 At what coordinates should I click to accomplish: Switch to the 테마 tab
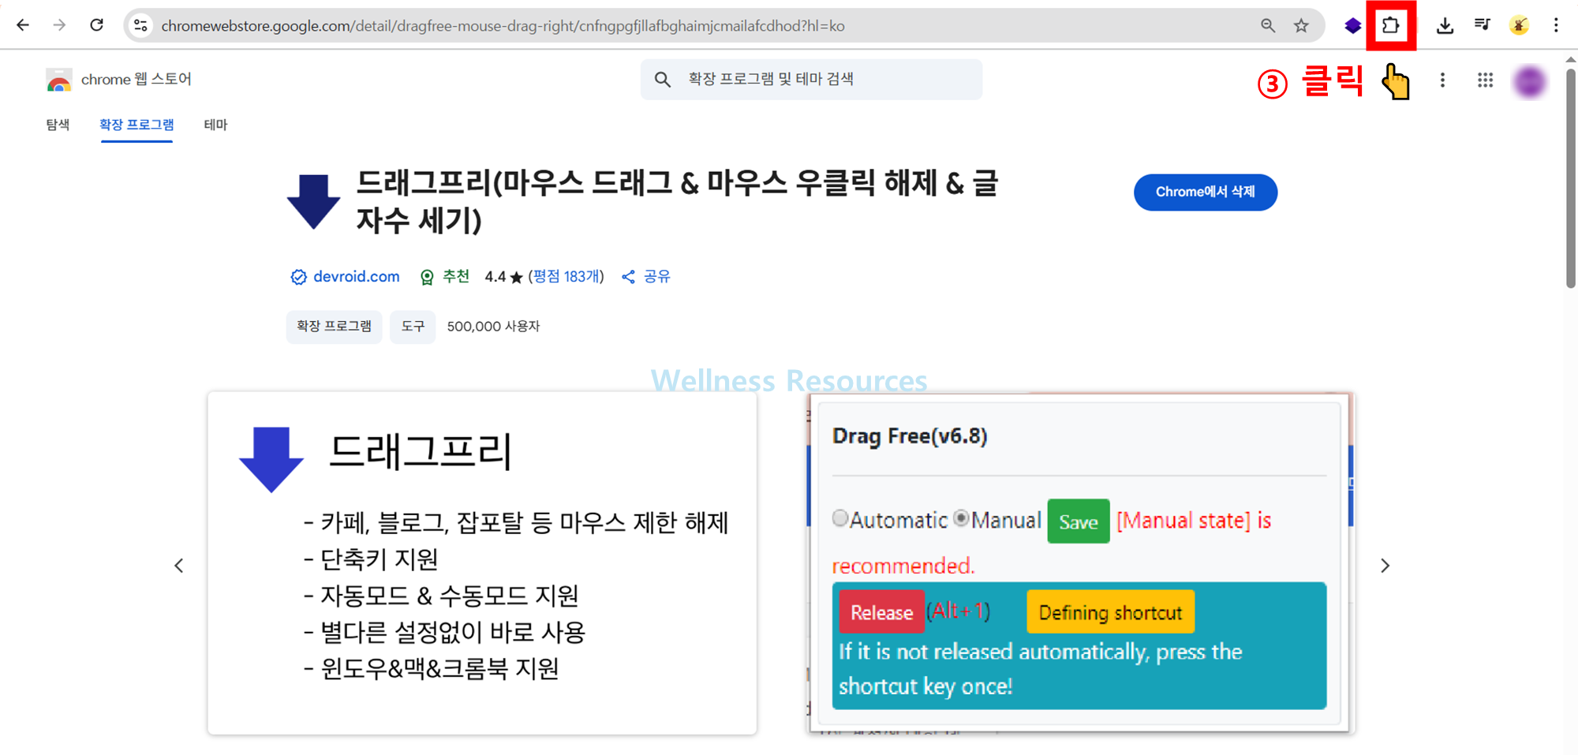tap(215, 125)
